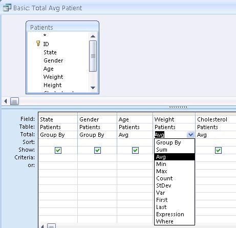Collapse the Weight Total dropdown arrow

click(190, 135)
